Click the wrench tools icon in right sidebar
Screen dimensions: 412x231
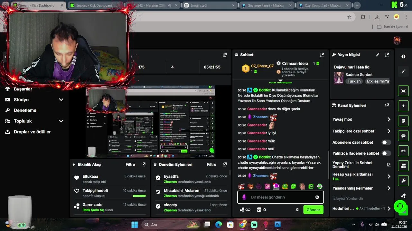[x=403, y=181]
